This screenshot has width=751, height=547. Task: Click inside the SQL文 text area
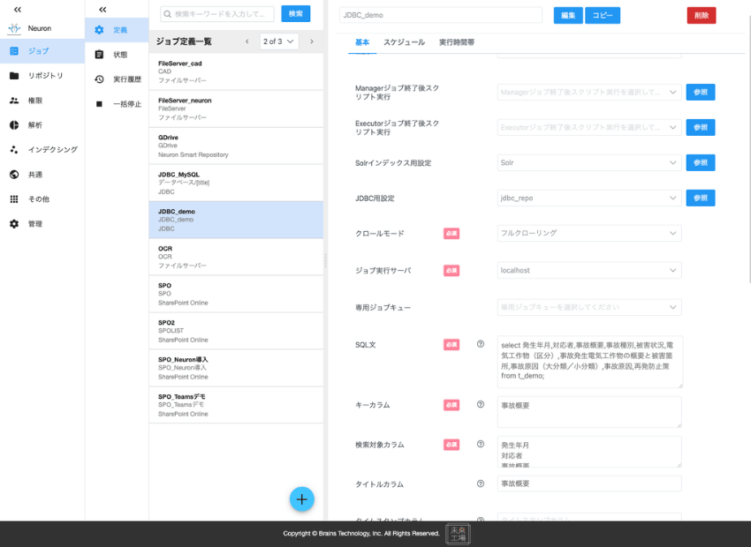pyautogui.click(x=588, y=362)
